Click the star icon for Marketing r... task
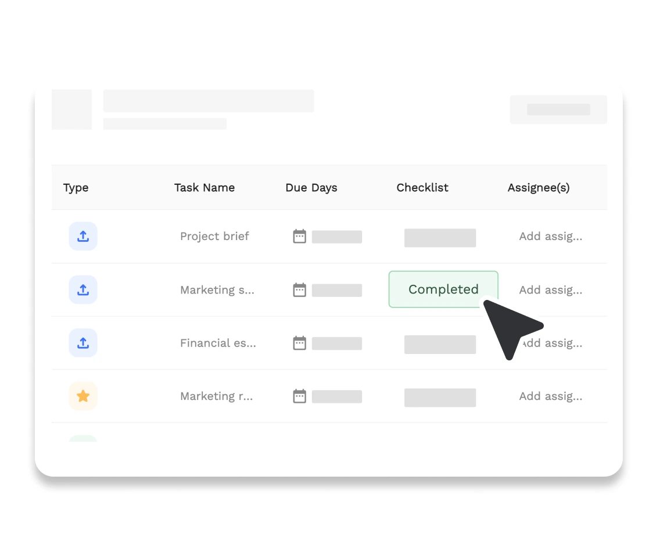Image resolution: width=660 pixels, height=558 pixels. click(x=83, y=396)
